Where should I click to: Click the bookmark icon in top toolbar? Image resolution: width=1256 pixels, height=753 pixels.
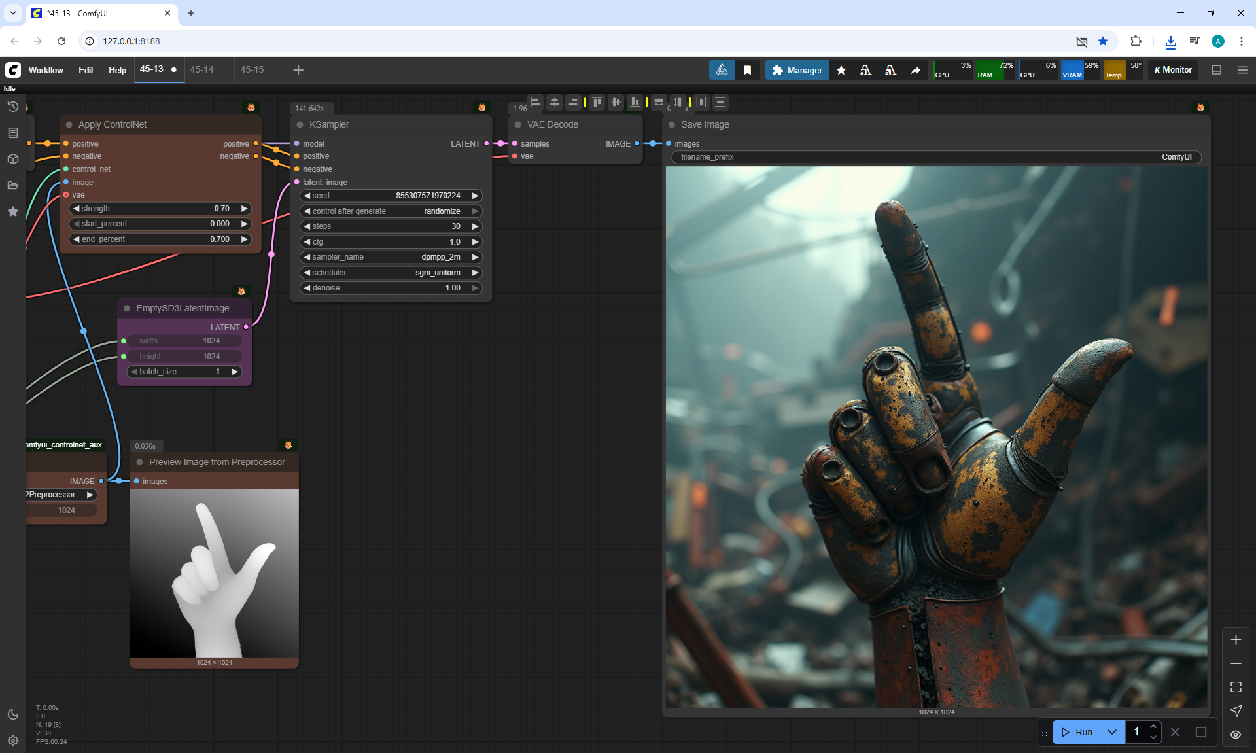coord(747,70)
